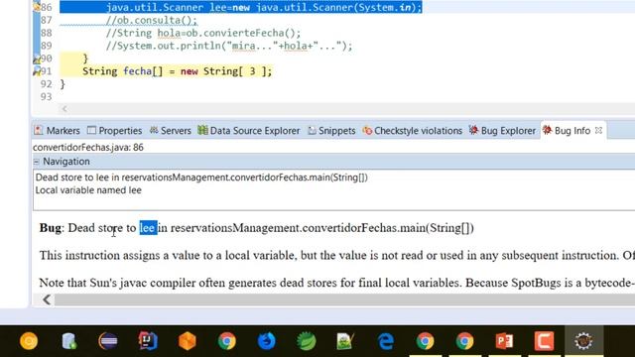Image resolution: width=635 pixels, height=357 pixels.
Task: Select 'Dead store to lee' navigation row
Action: tap(201, 178)
